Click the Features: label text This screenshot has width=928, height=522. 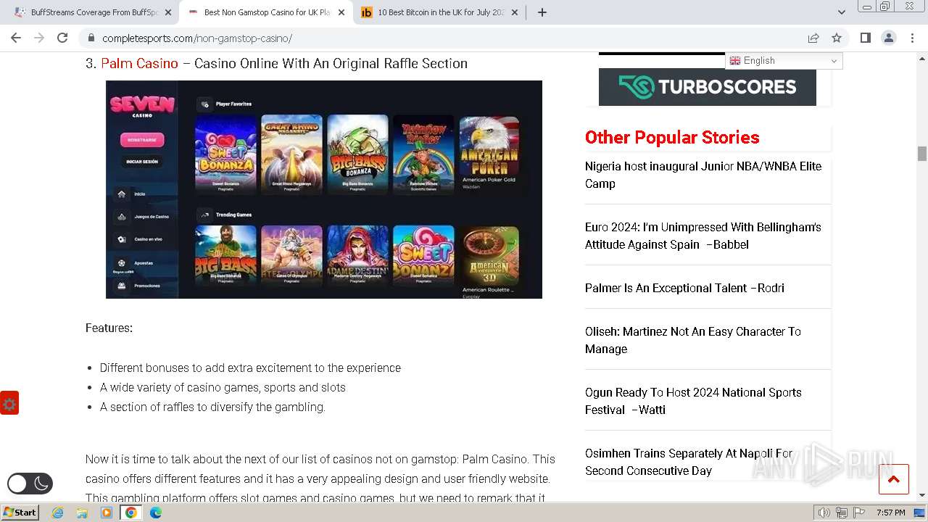click(109, 328)
